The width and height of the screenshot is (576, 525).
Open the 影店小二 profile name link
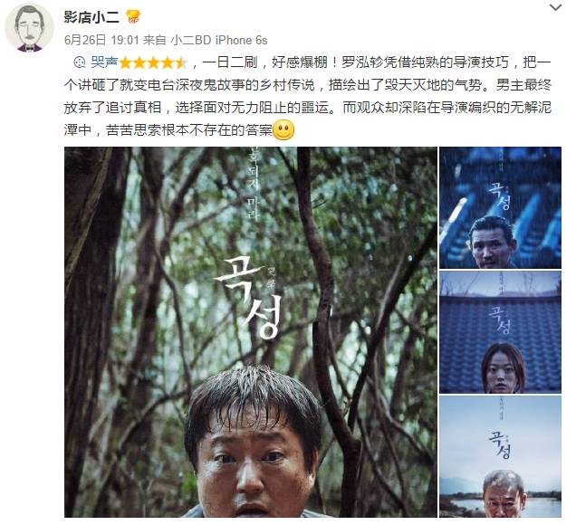coord(91,16)
